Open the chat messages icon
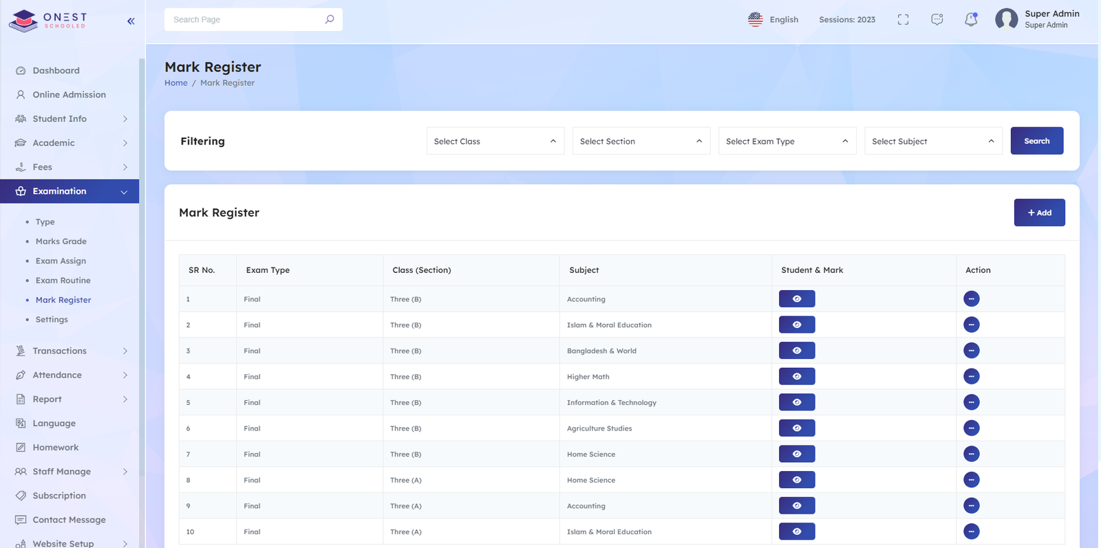Screen dimensions: 1101x548 coord(937,20)
